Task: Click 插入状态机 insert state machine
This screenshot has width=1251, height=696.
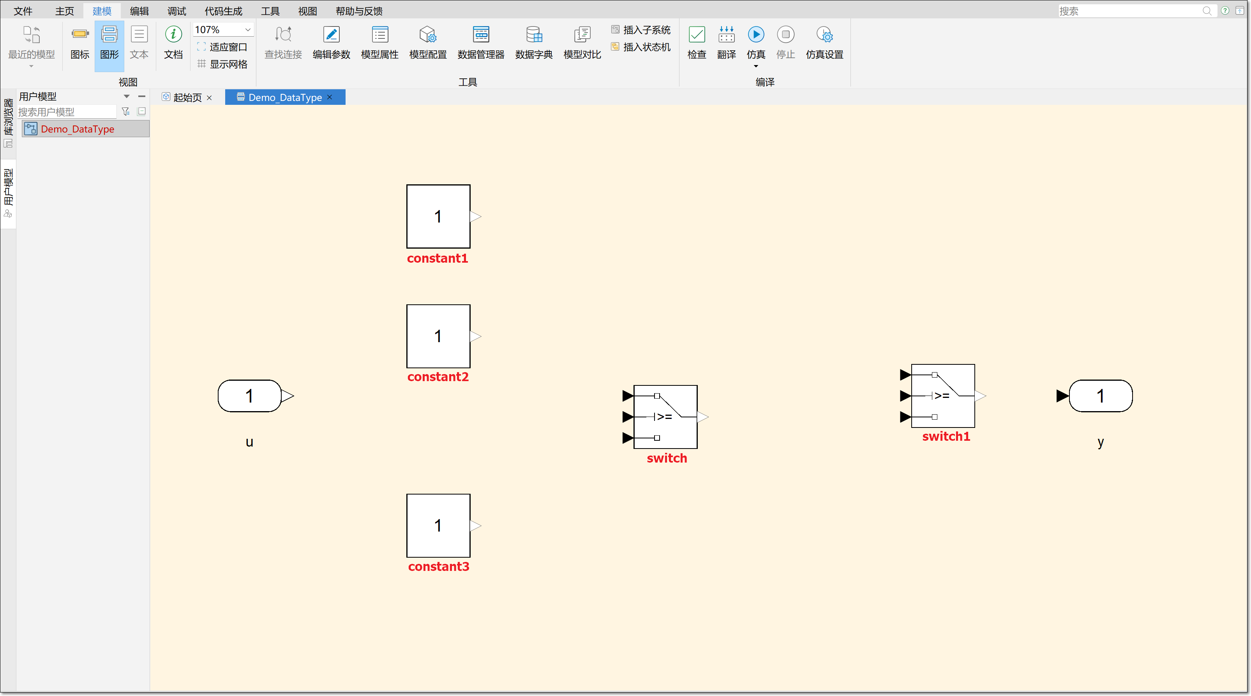Action: click(641, 47)
